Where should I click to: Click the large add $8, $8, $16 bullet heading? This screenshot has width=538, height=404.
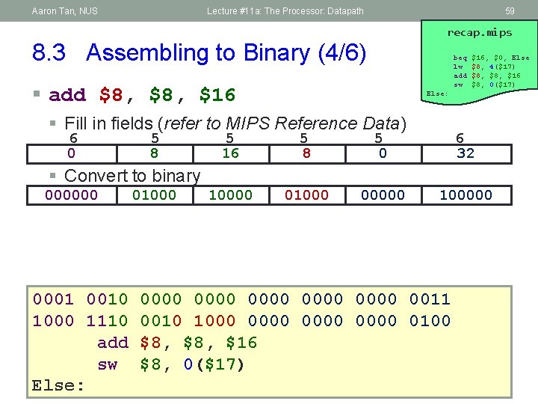(142, 95)
